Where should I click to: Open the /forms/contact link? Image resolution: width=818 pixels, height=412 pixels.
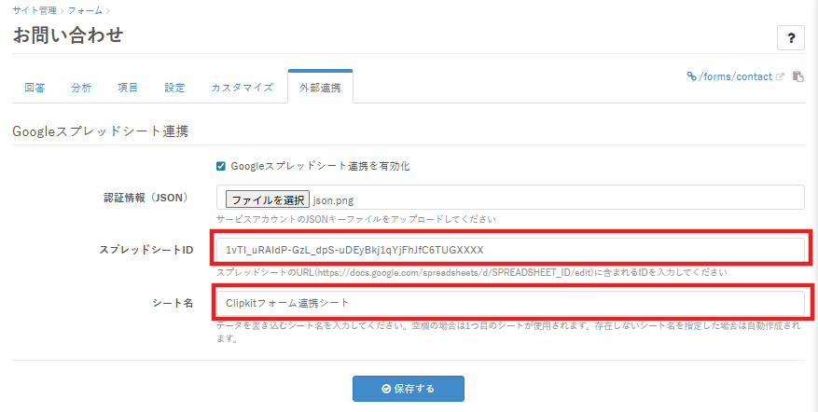(x=735, y=77)
